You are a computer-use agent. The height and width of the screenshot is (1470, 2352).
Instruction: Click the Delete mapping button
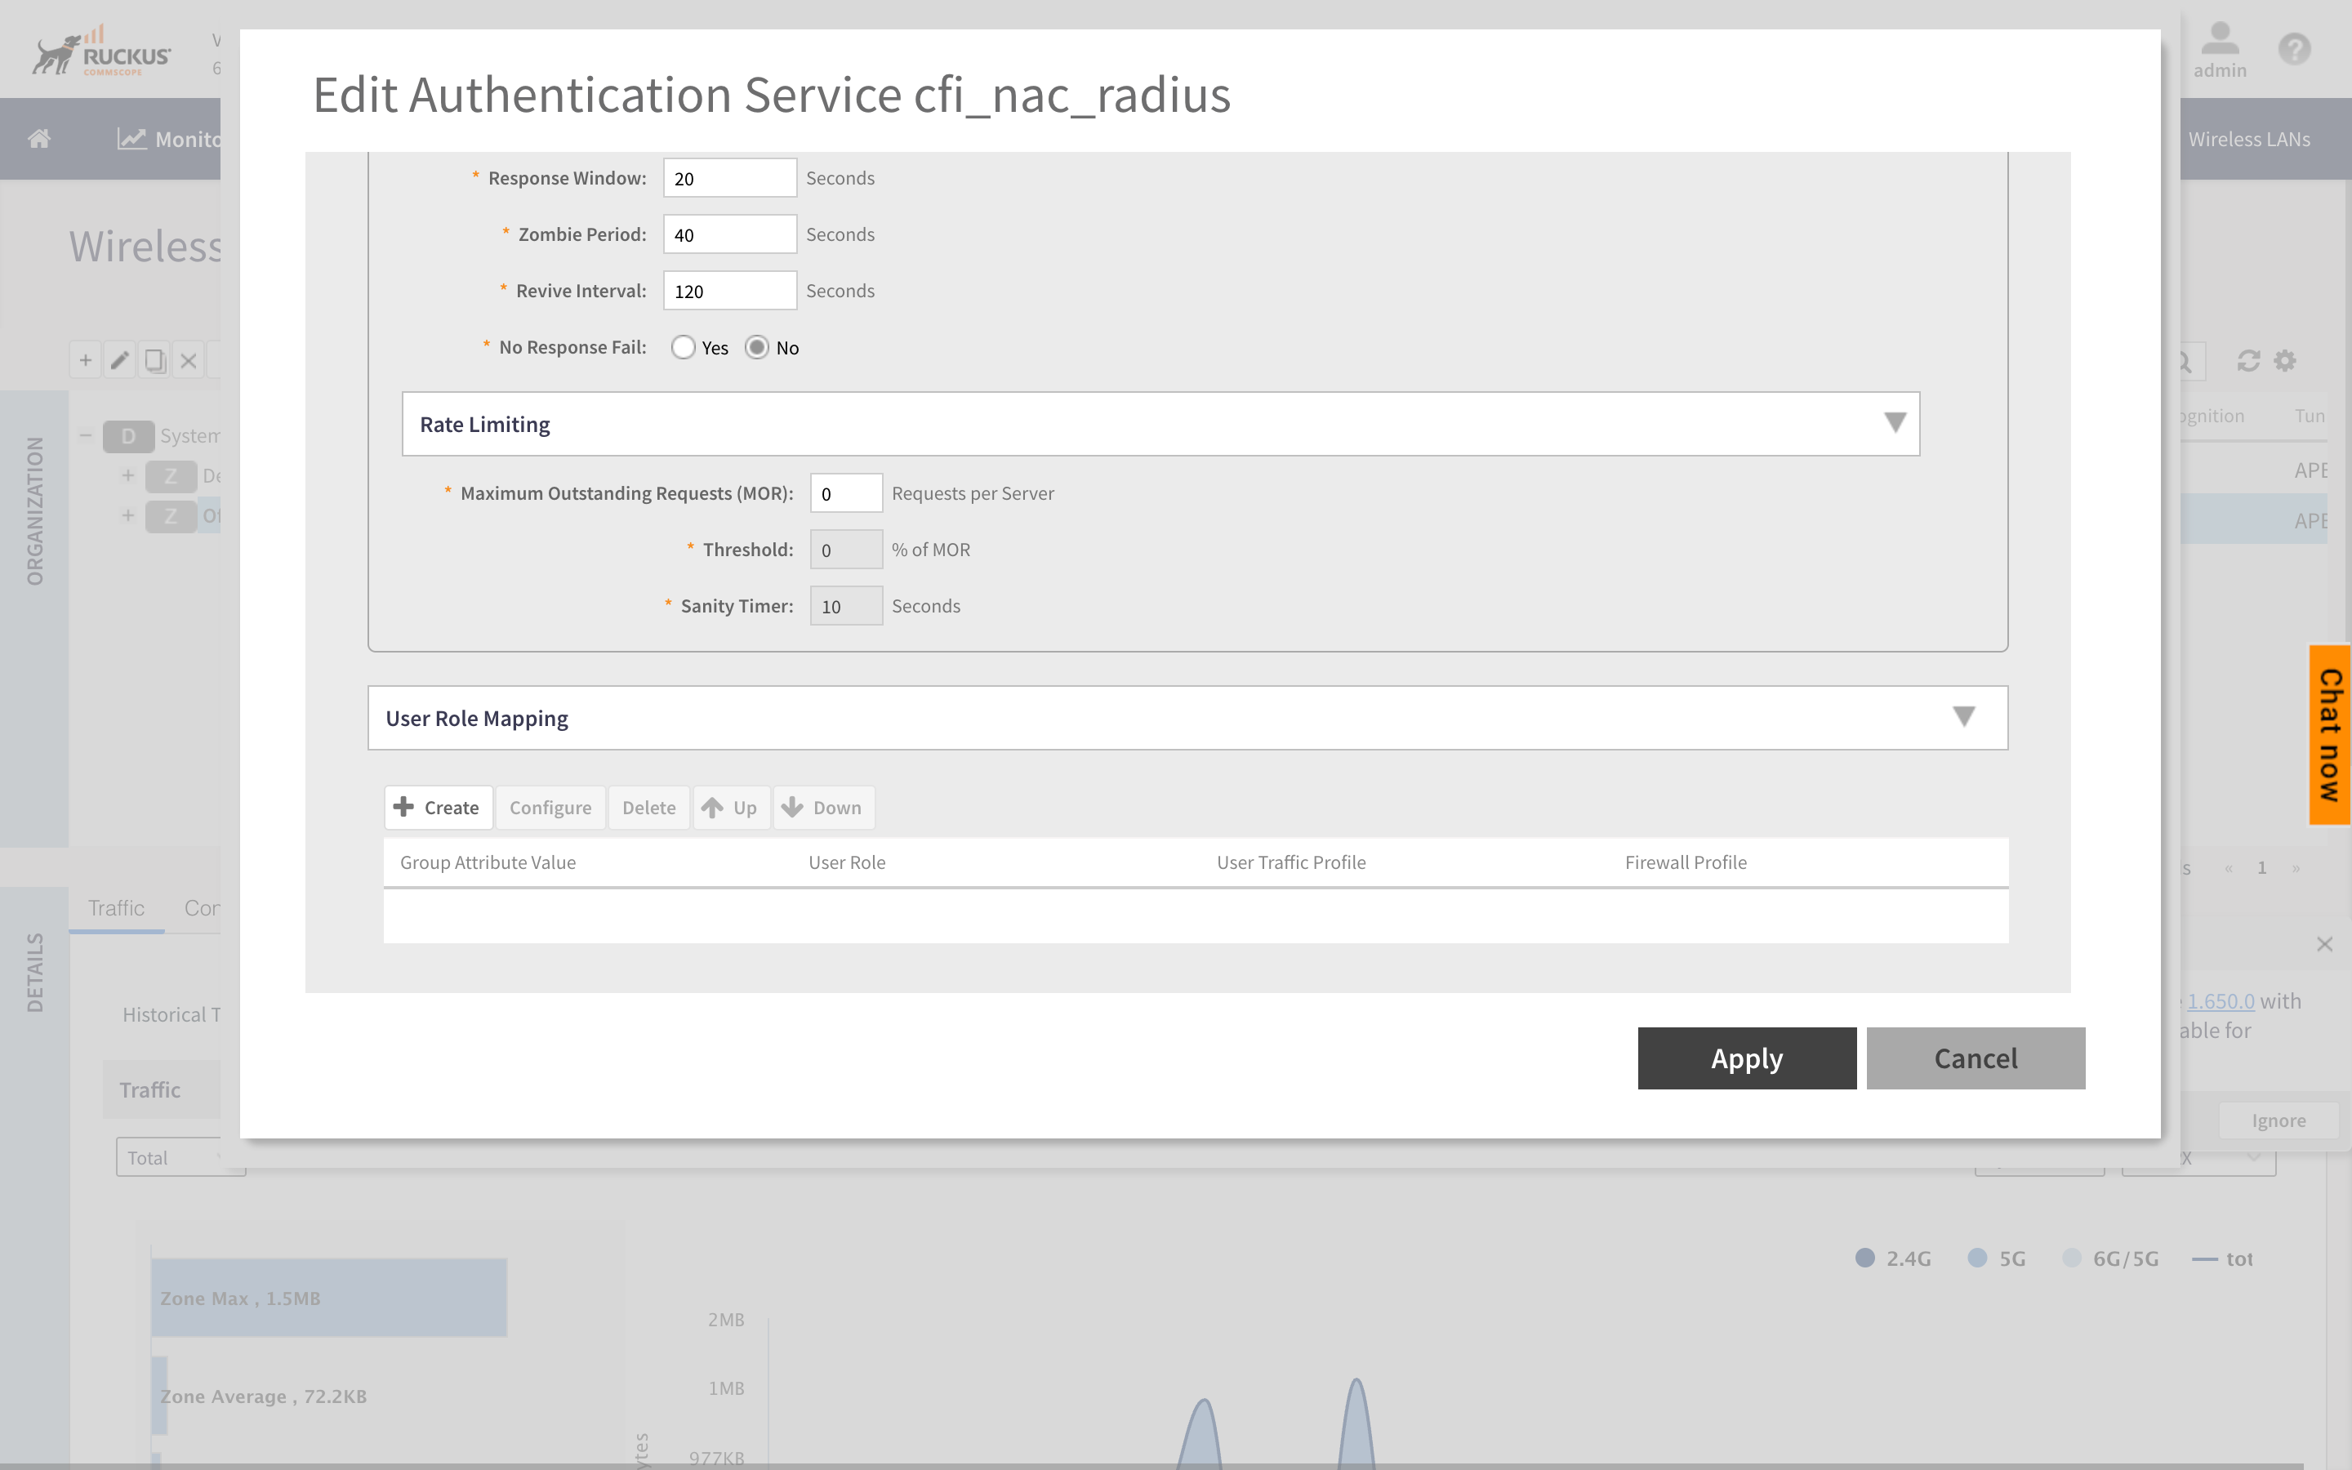click(x=648, y=807)
